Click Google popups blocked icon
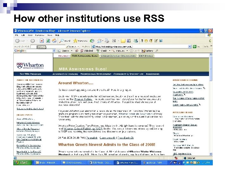Screen dimensions: 228x171 [x=87, y=51]
